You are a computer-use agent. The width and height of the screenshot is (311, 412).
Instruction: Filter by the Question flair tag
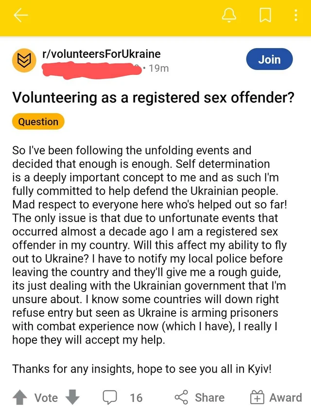coord(38,122)
